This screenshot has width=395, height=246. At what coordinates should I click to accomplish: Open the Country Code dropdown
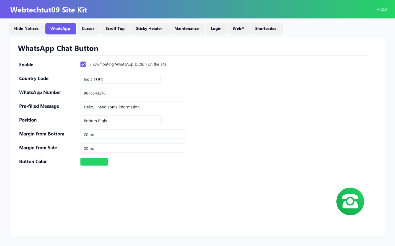coord(120,79)
